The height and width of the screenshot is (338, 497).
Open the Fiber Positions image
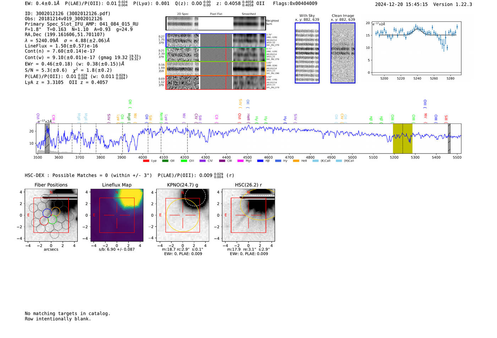tap(51, 215)
